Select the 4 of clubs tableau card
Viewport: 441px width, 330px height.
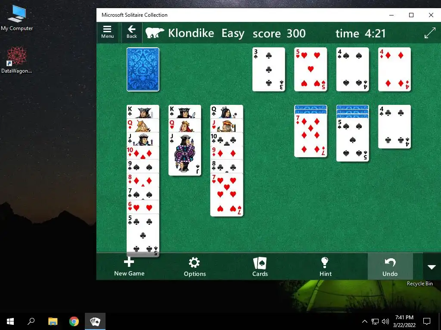394,127
